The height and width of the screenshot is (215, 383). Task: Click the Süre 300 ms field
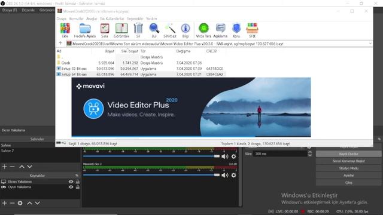click(x=279, y=154)
